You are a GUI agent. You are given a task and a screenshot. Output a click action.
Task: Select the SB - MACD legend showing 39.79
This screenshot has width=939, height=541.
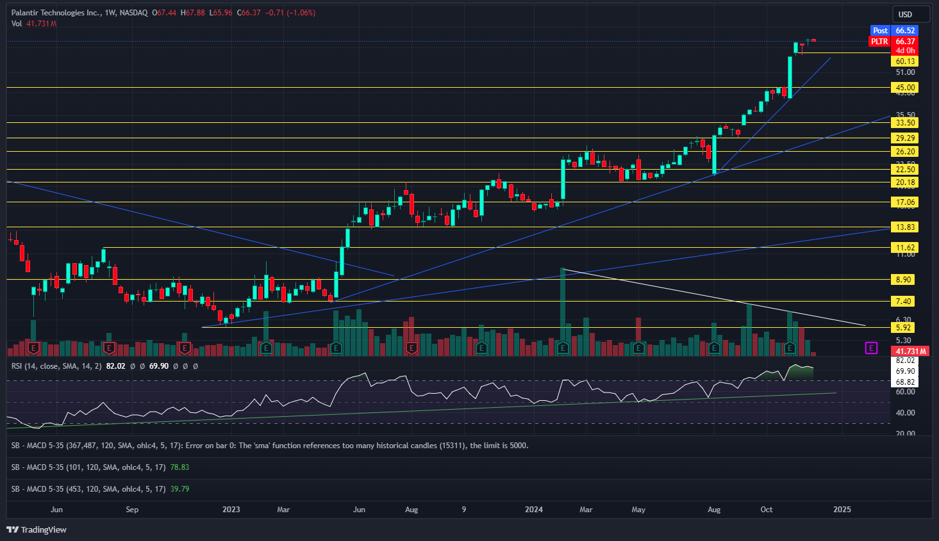click(100, 489)
